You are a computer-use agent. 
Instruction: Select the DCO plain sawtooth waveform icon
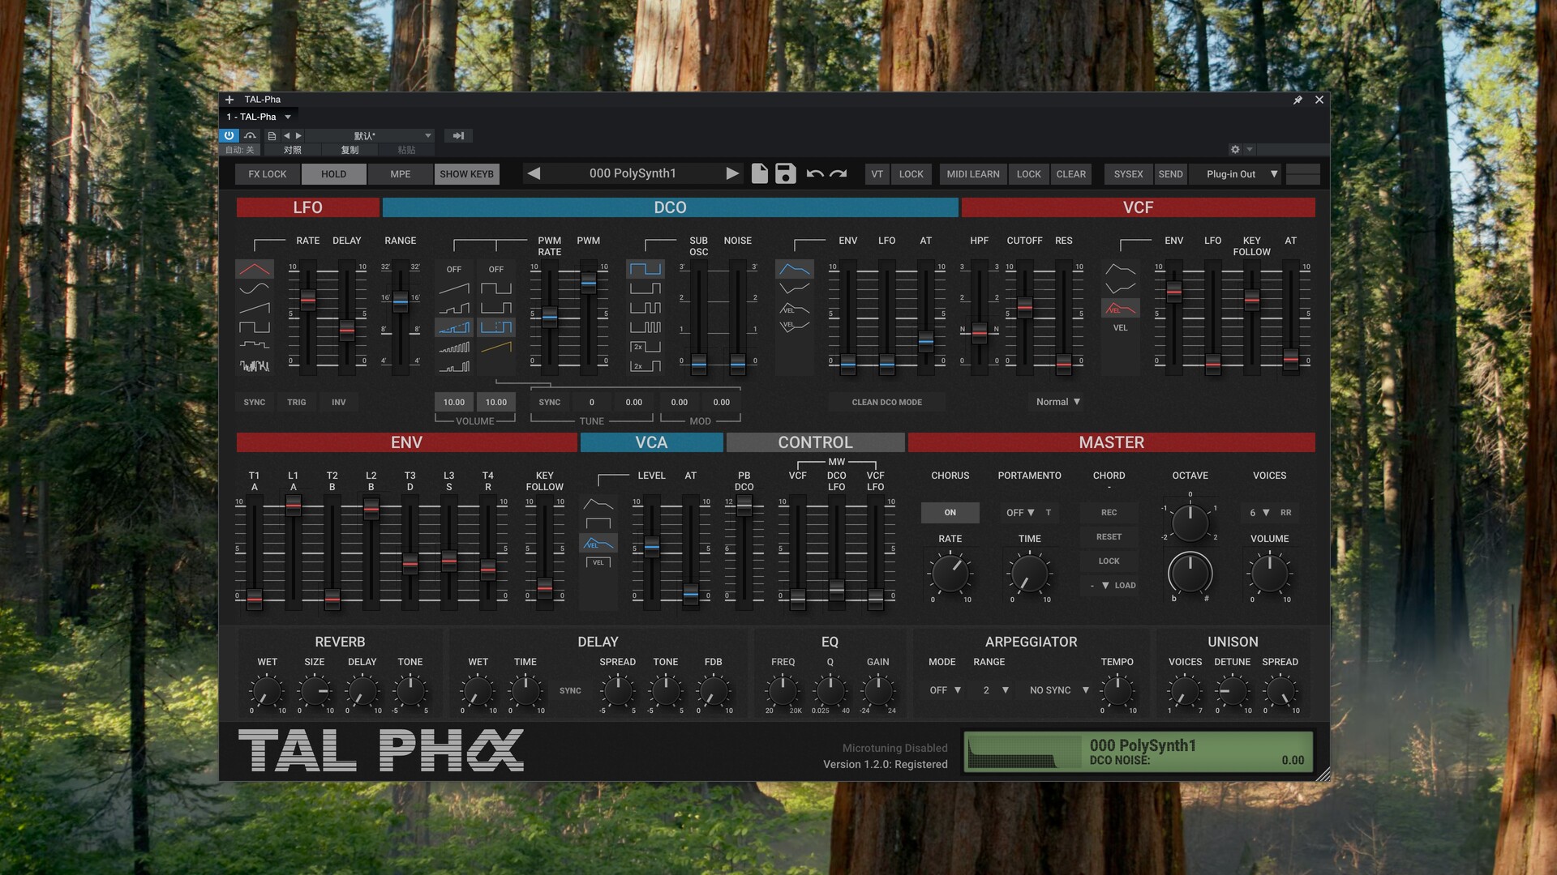[454, 288]
